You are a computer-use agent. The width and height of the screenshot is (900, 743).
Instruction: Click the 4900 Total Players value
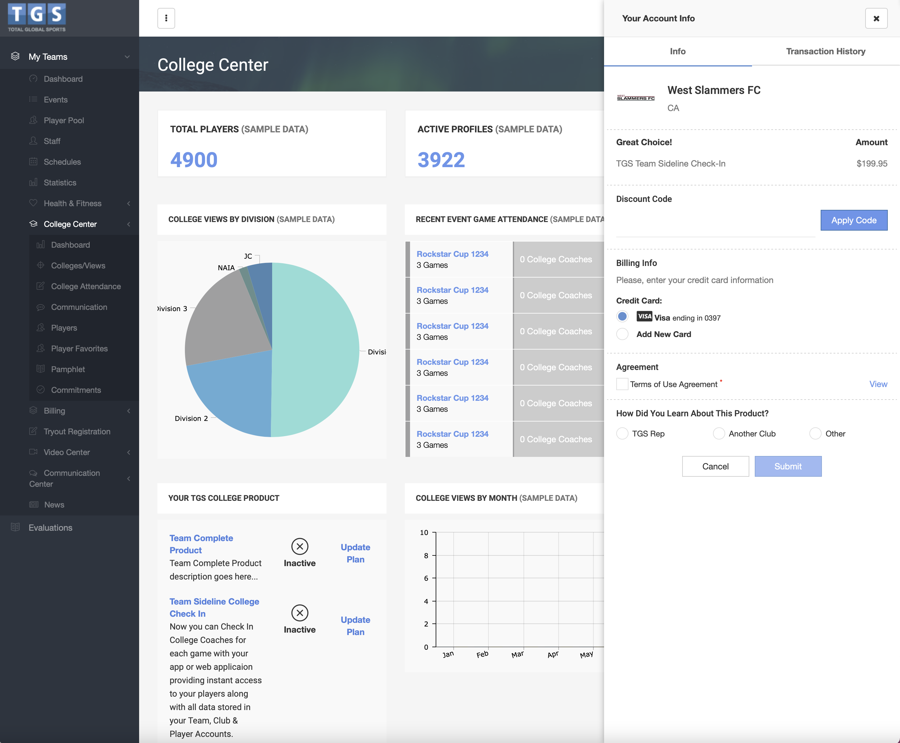(x=194, y=160)
